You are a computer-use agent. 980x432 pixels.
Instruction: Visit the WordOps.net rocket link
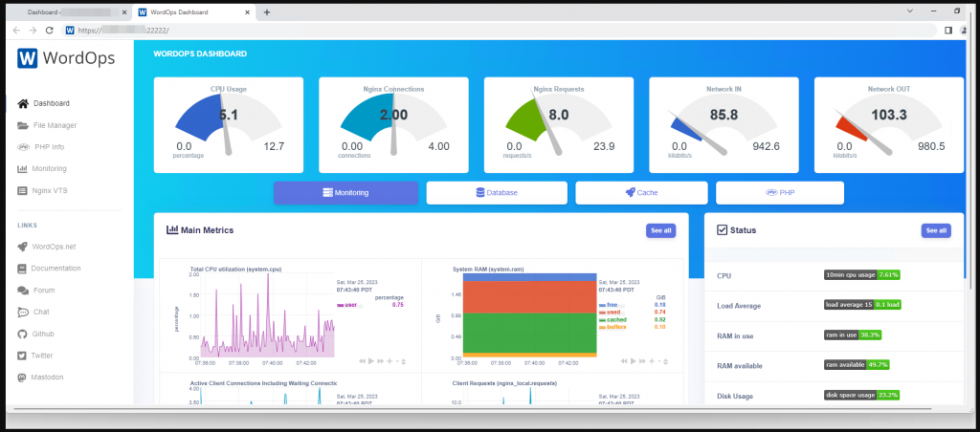[x=23, y=247]
